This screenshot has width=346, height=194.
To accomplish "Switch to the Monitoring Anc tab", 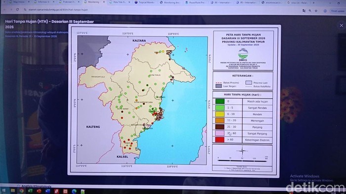I will click(170, 2).
